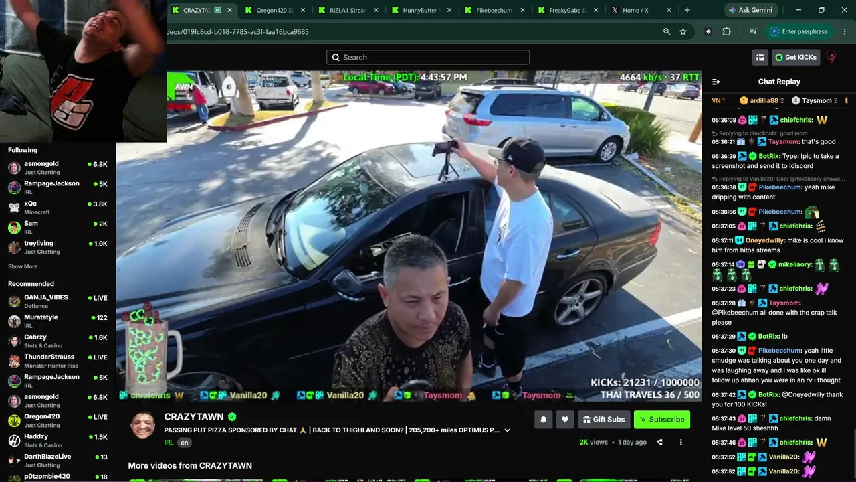Close the RIZLA1 Stream browser tab
856x482 pixels.
(x=376, y=10)
